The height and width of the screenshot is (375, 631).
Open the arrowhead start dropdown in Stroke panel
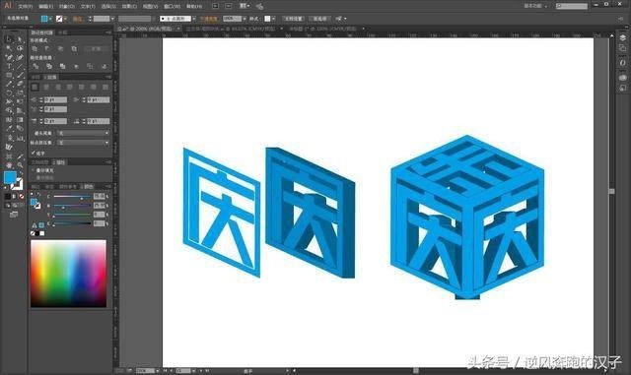click(83, 133)
